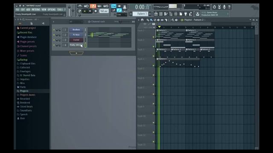
Task: Open the VIEW menu
Action: pyautogui.click(x=44, y=9)
